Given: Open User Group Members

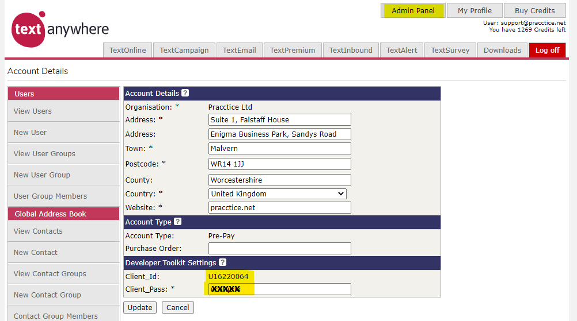Looking at the screenshot, I should point(64,196).
